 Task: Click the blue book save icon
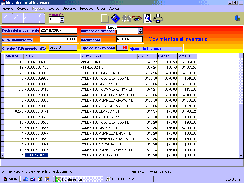[115, 18]
